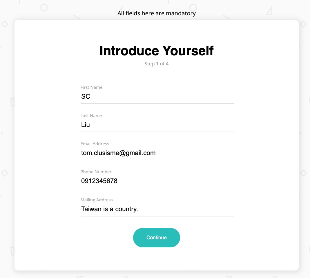The width and height of the screenshot is (310, 278).
Task: Click the "First Name" field label
Action: click(91, 87)
